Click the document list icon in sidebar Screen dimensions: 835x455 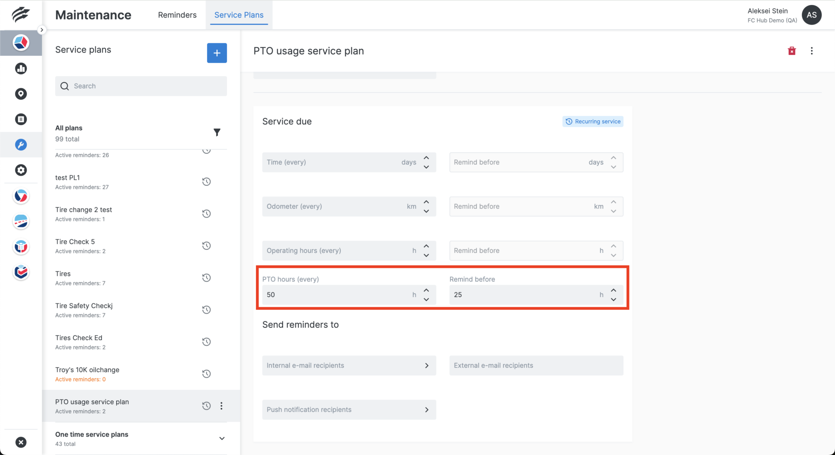pos(21,119)
